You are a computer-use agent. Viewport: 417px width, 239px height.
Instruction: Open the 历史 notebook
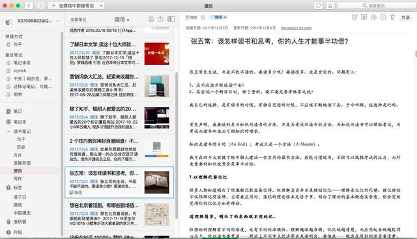point(21,147)
